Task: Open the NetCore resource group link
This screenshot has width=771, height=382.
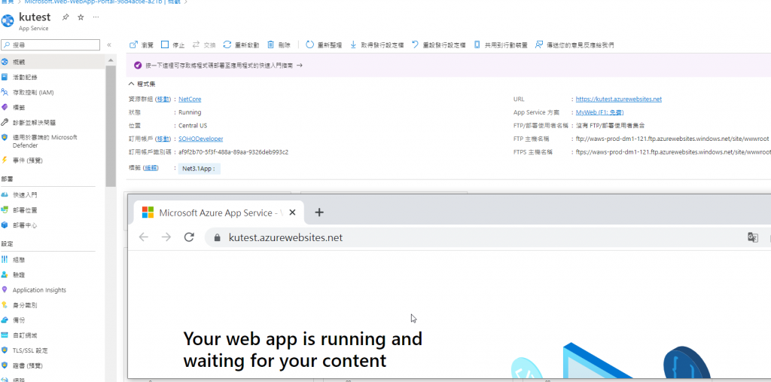Action: [x=190, y=99]
